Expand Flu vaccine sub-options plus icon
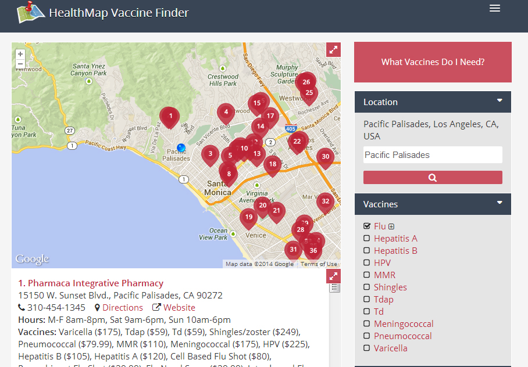528x367 pixels. click(x=391, y=226)
